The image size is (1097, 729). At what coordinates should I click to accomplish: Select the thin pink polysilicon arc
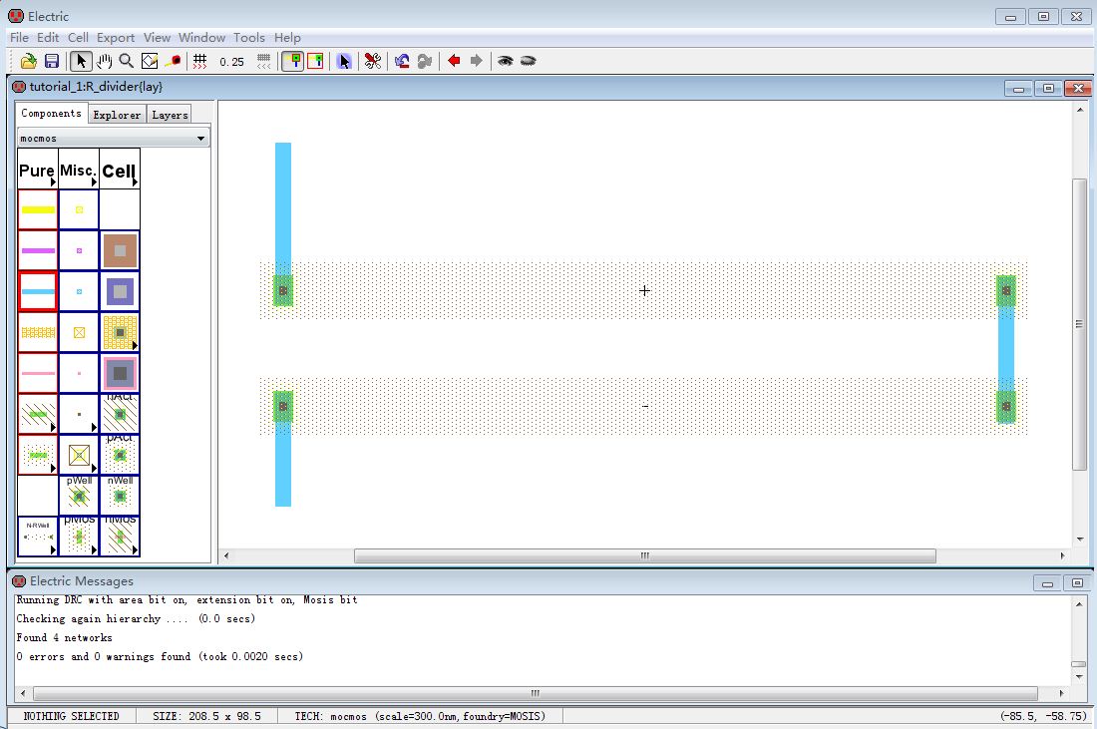(38, 373)
